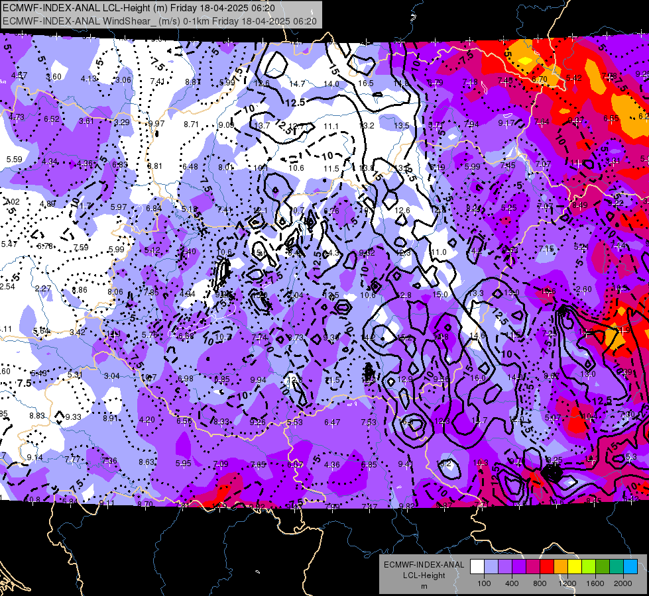Click the wind shear value 3.60

[x=54, y=77]
